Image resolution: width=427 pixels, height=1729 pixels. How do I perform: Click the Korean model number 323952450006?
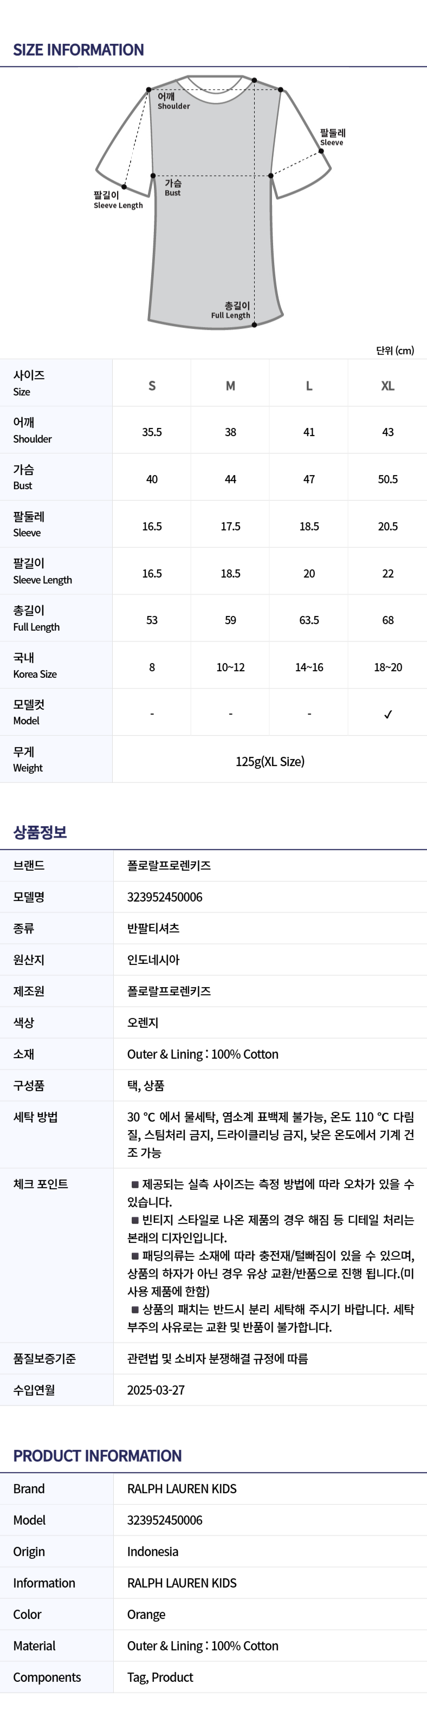click(165, 897)
